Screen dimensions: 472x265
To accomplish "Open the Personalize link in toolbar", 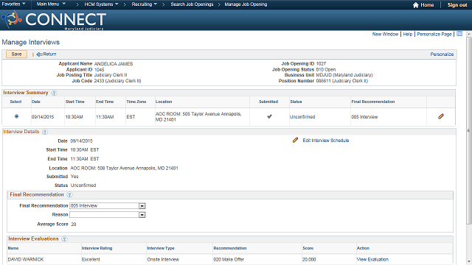I will tap(442, 54).
